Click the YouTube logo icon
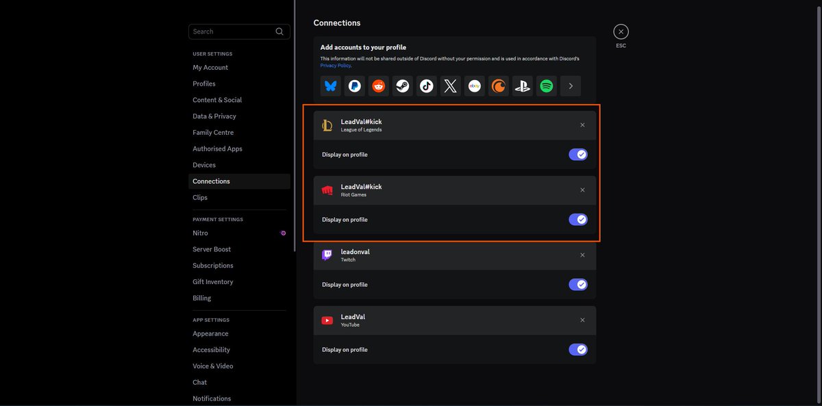This screenshot has width=822, height=406. point(327,320)
